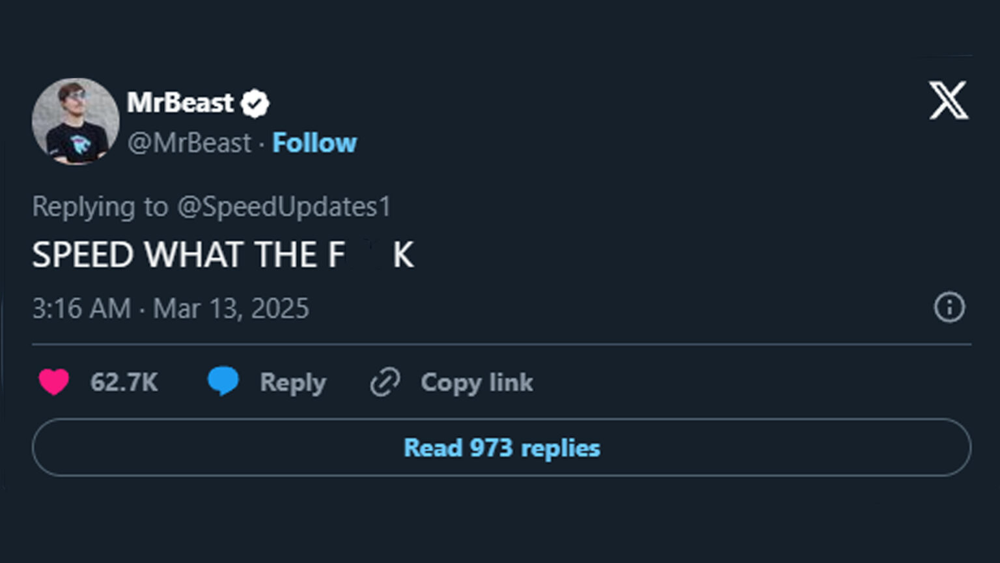
Task: Click the blue reply bubble icon
Action: [223, 381]
